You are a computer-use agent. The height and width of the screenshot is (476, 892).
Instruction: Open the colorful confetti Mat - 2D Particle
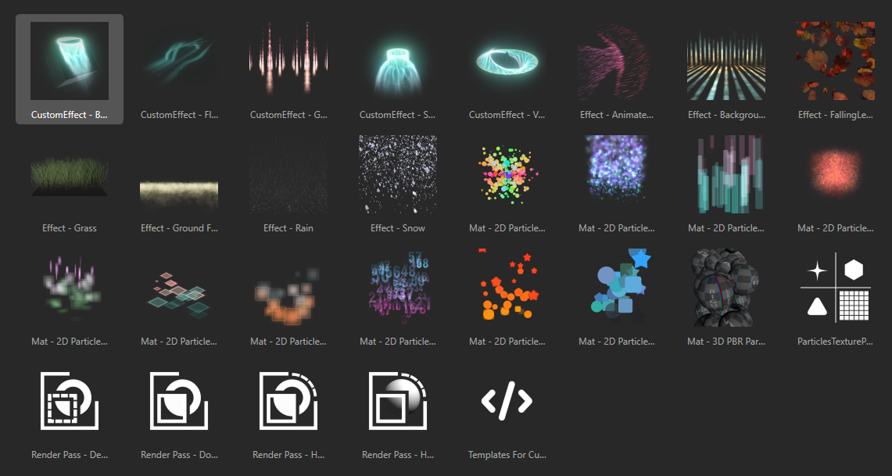[x=507, y=174]
